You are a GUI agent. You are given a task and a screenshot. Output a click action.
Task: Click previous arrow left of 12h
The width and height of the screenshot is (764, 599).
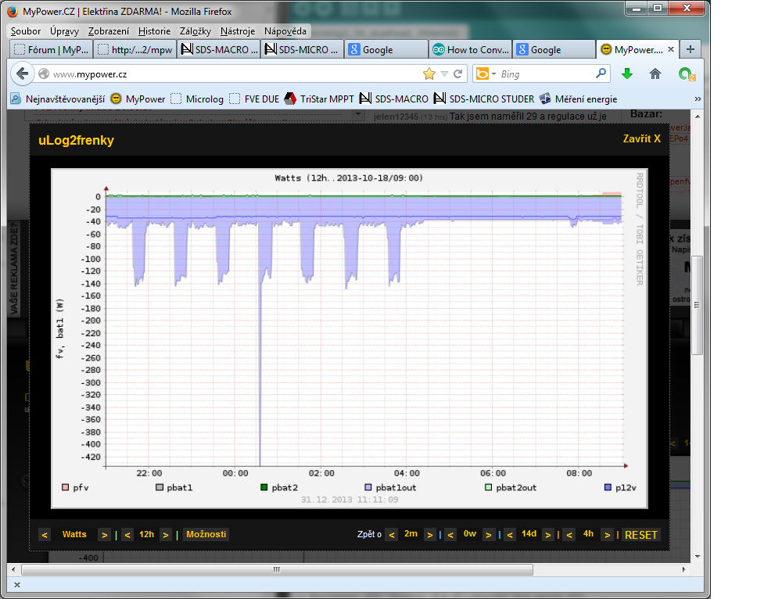pos(127,535)
